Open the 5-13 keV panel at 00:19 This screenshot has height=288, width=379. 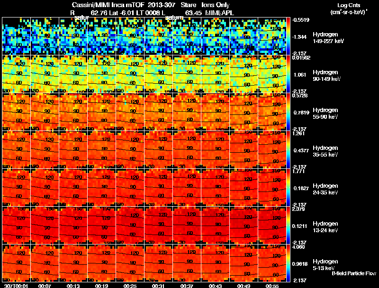(101, 263)
